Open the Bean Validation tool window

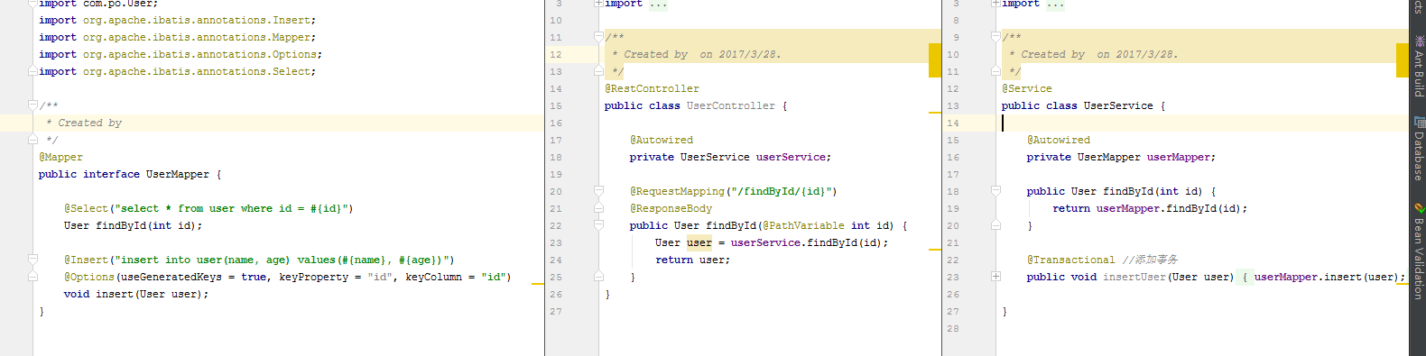tap(1419, 251)
